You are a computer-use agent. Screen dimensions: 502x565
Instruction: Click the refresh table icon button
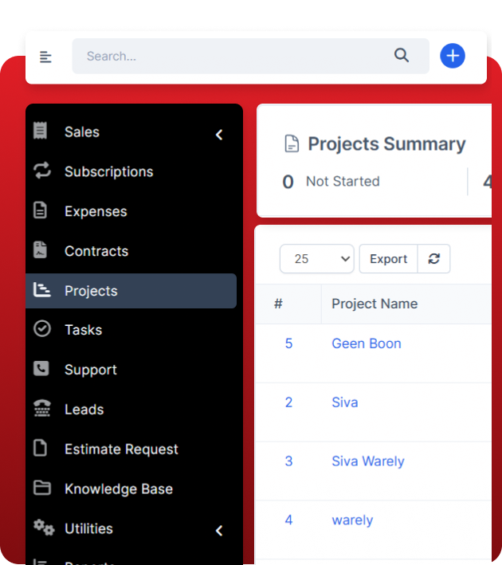click(x=434, y=259)
